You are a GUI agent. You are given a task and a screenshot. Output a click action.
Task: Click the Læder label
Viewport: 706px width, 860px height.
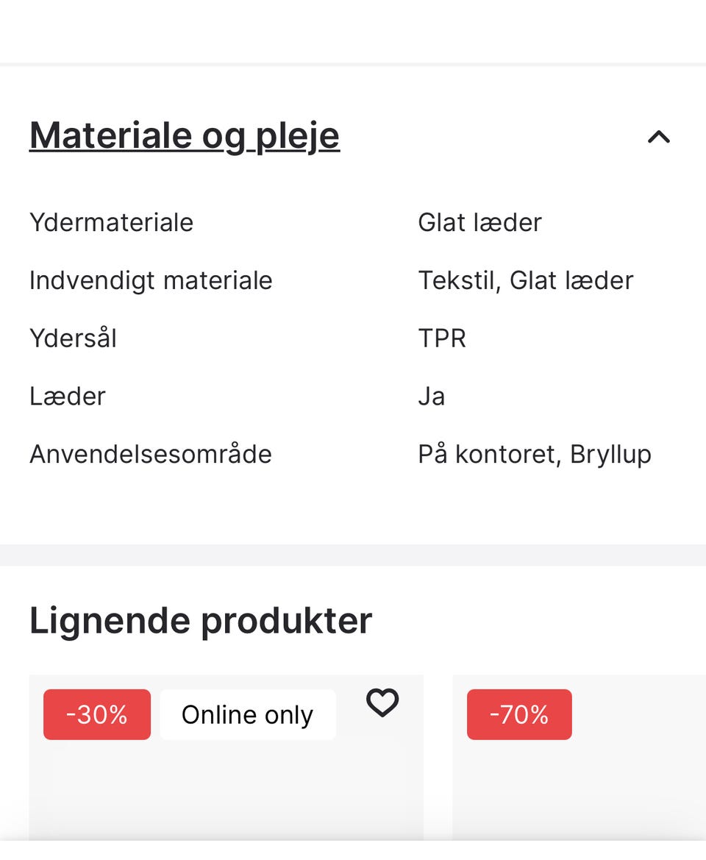click(68, 397)
